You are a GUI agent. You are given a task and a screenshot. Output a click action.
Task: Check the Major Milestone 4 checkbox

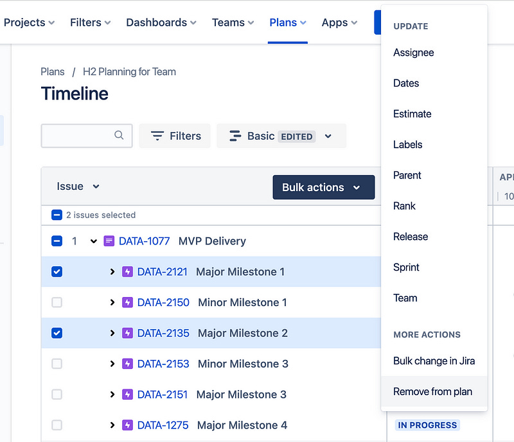tap(57, 425)
